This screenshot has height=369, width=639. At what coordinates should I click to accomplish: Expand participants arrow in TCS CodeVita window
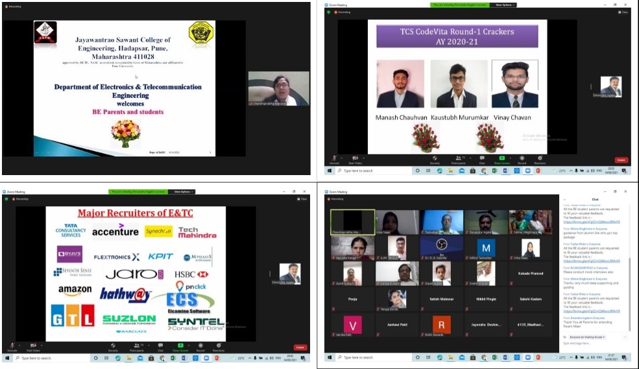point(470,158)
